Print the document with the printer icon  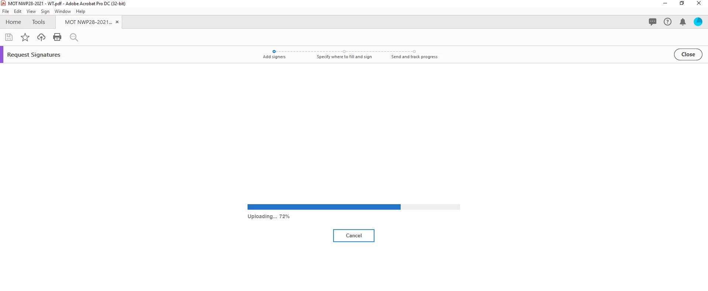point(57,37)
